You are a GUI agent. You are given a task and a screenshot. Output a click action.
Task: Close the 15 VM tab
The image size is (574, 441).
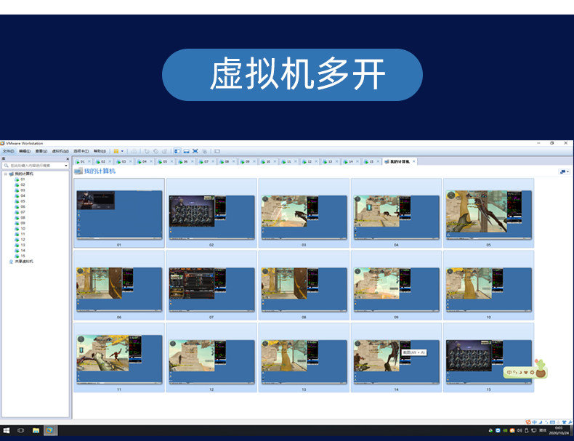[x=378, y=161]
